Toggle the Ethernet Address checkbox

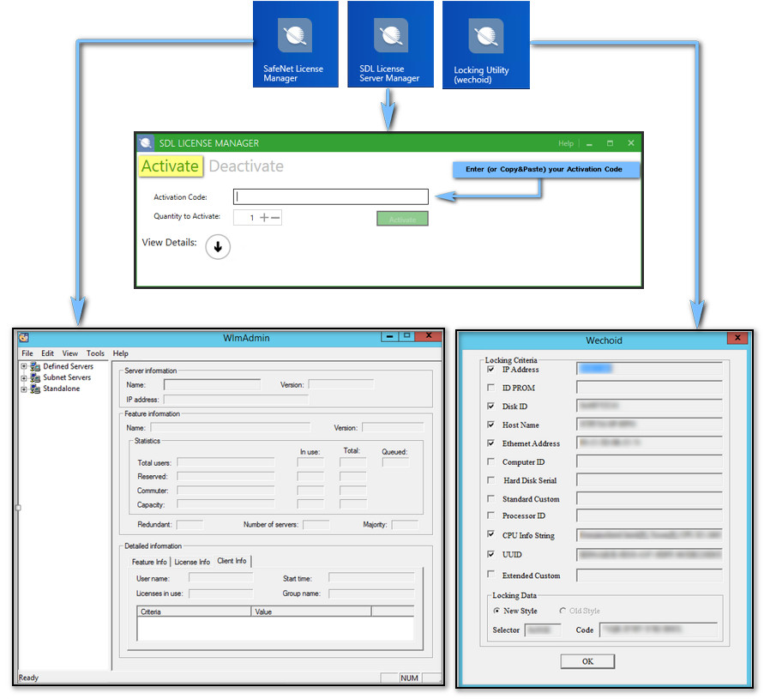click(490, 443)
